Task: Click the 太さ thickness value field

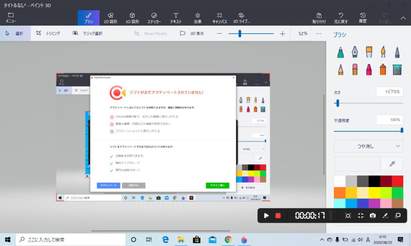Action: 389,92
